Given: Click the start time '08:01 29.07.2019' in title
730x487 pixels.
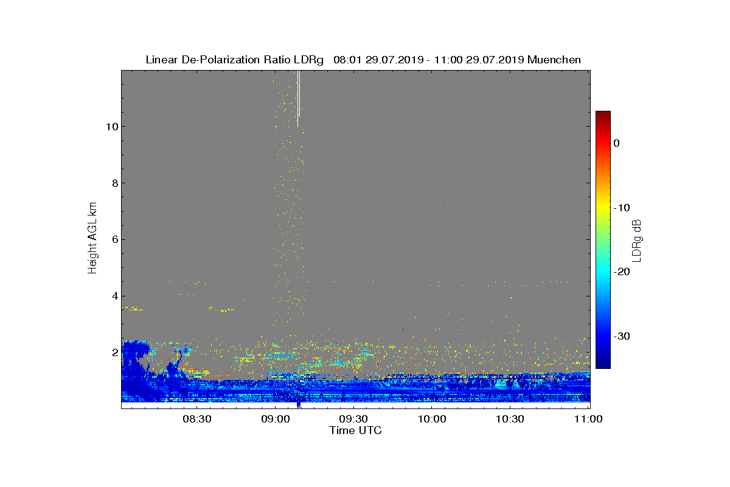Looking at the screenshot, I should [378, 60].
